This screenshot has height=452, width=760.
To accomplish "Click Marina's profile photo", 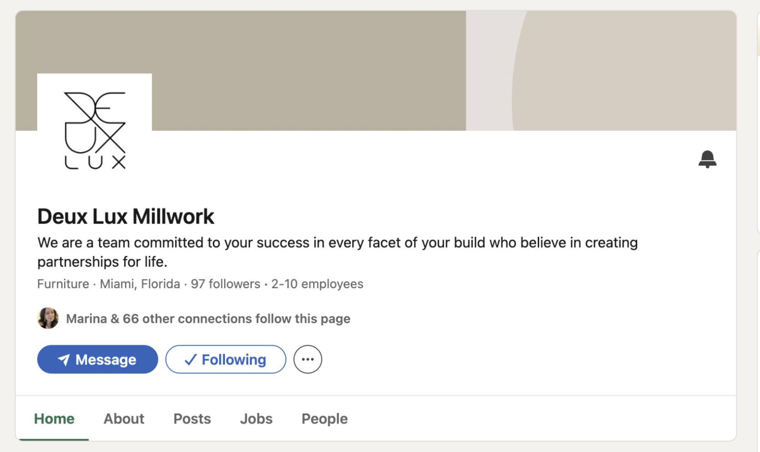I will (x=48, y=318).
